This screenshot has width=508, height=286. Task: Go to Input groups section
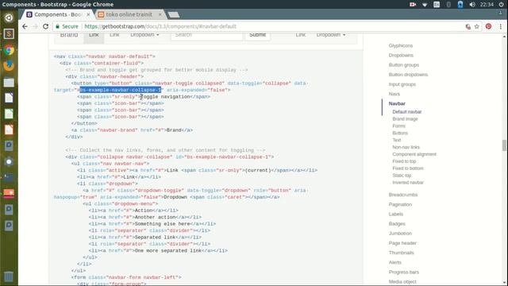pos(402,84)
